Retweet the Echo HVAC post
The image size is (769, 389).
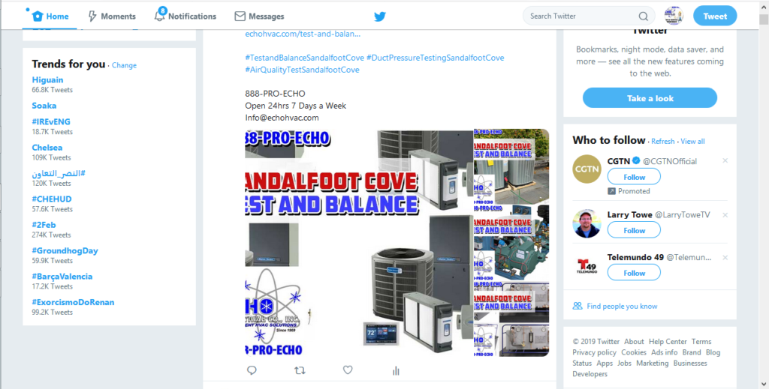[x=300, y=370]
